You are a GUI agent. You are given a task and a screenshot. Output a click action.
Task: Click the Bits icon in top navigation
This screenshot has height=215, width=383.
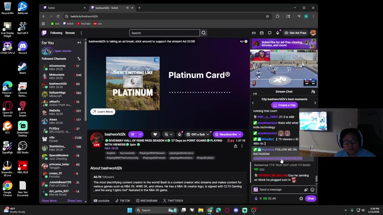click(x=278, y=33)
